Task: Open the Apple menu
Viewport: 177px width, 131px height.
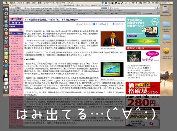Action: coord(7,3)
